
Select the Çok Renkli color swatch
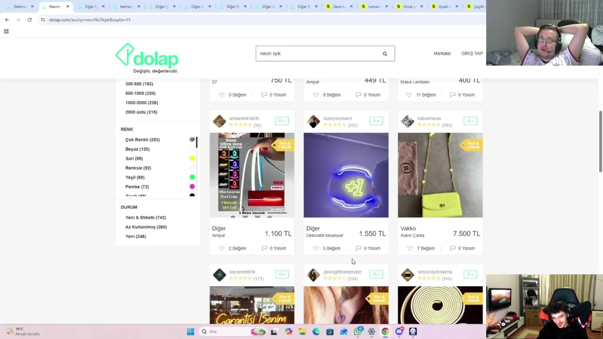(192, 140)
